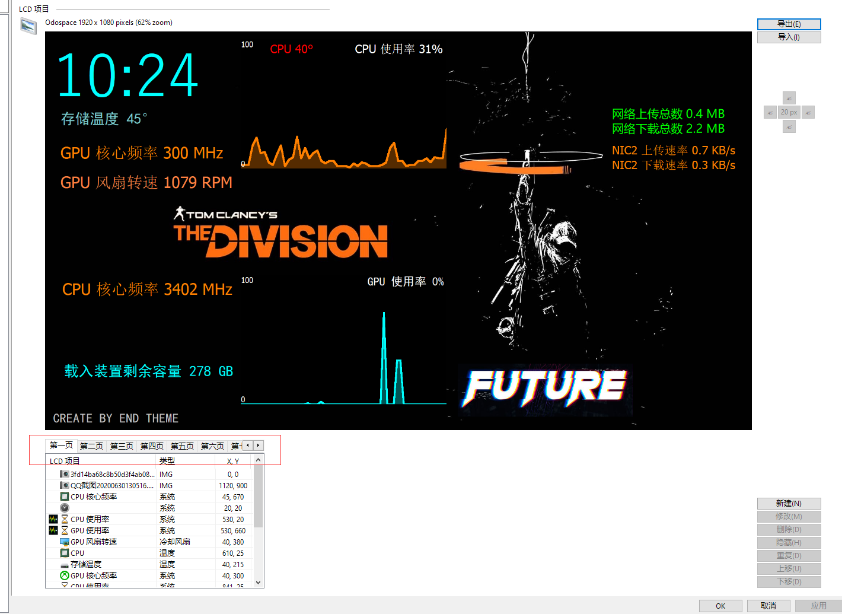Click the graph icon on the CPU 使用率 row
The height and width of the screenshot is (614, 842).
[53, 519]
